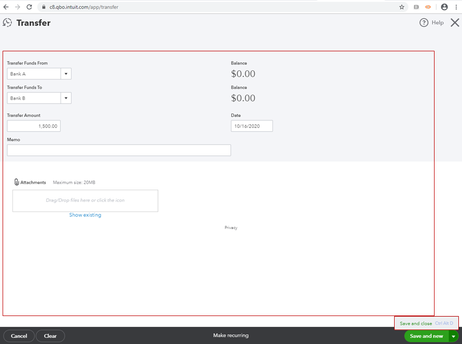Click the Bank B account field

pos(34,98)
